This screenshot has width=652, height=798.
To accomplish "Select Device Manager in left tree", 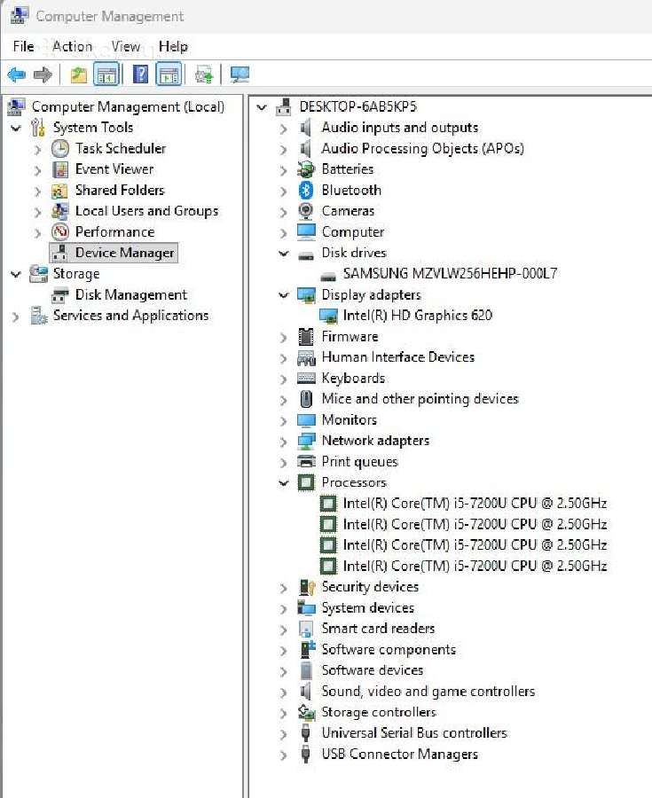I will pos(114,253).
